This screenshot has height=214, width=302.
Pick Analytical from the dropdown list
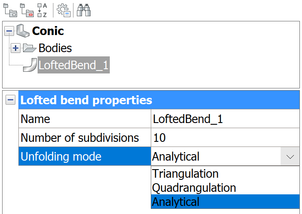[x=176, y=202]
